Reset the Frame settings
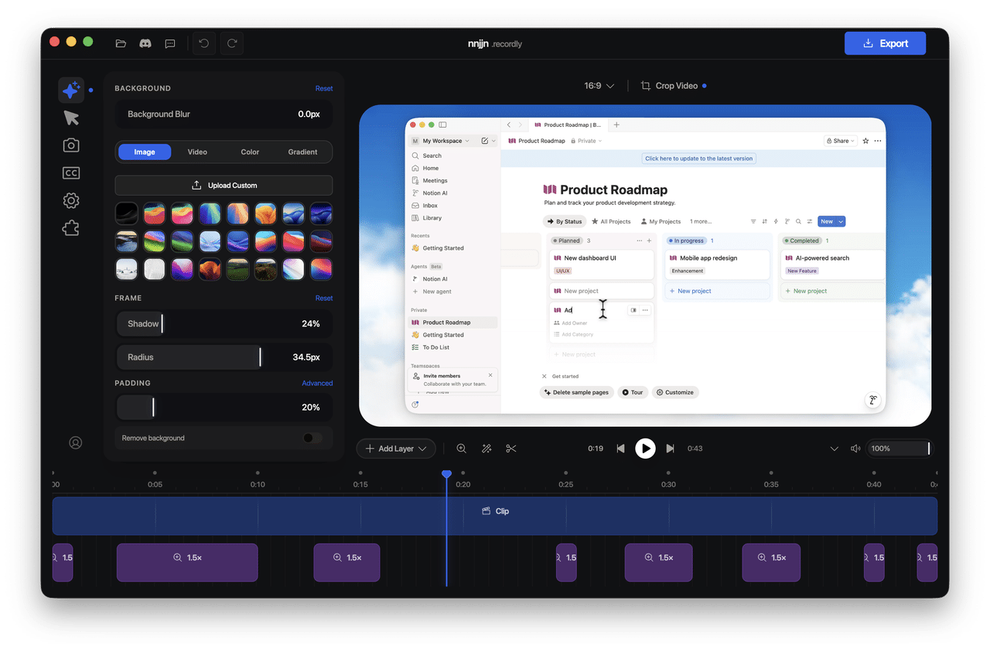This screenshot has width=990, height=652. 324,298
